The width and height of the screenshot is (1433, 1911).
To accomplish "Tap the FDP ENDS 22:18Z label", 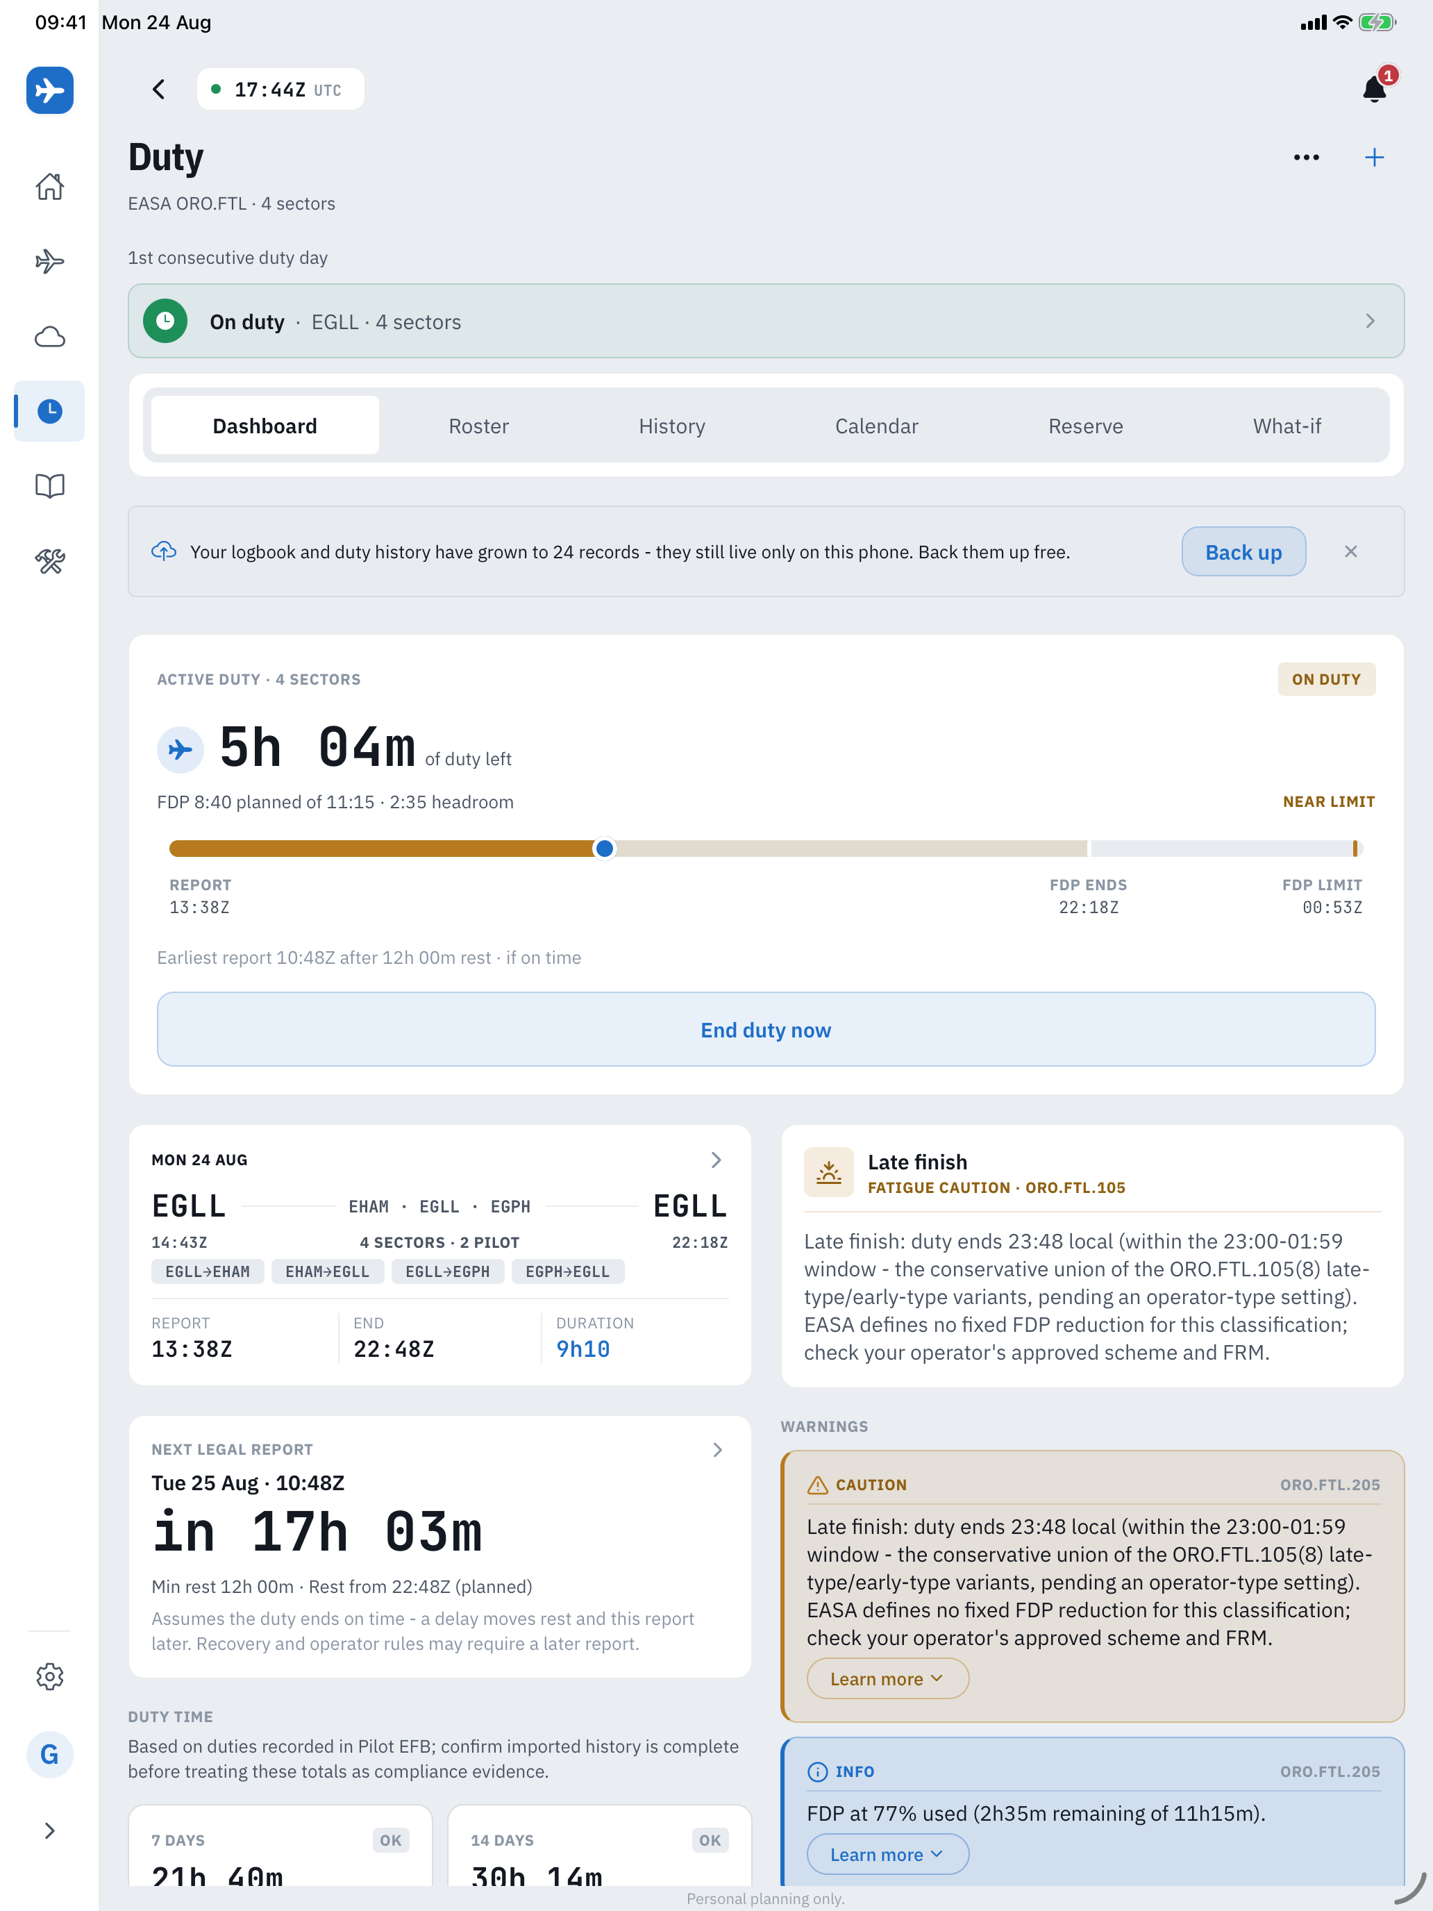I will (1089, 896).
